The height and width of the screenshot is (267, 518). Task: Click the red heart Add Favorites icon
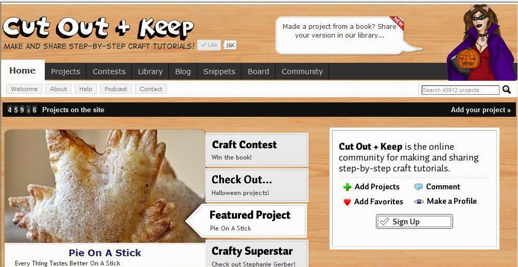coord(347,202)
